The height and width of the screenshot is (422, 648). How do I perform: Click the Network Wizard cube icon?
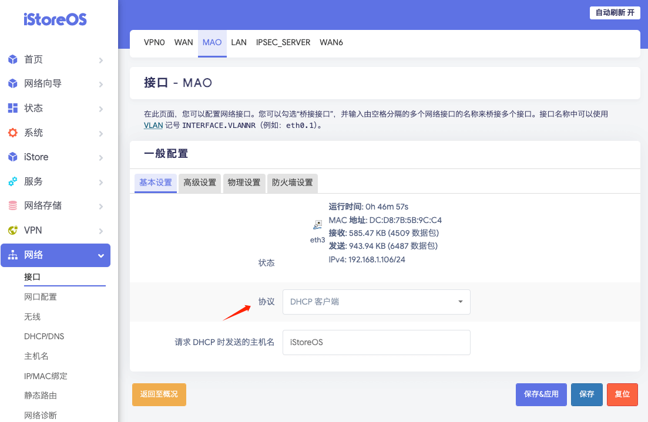(13, 84)
